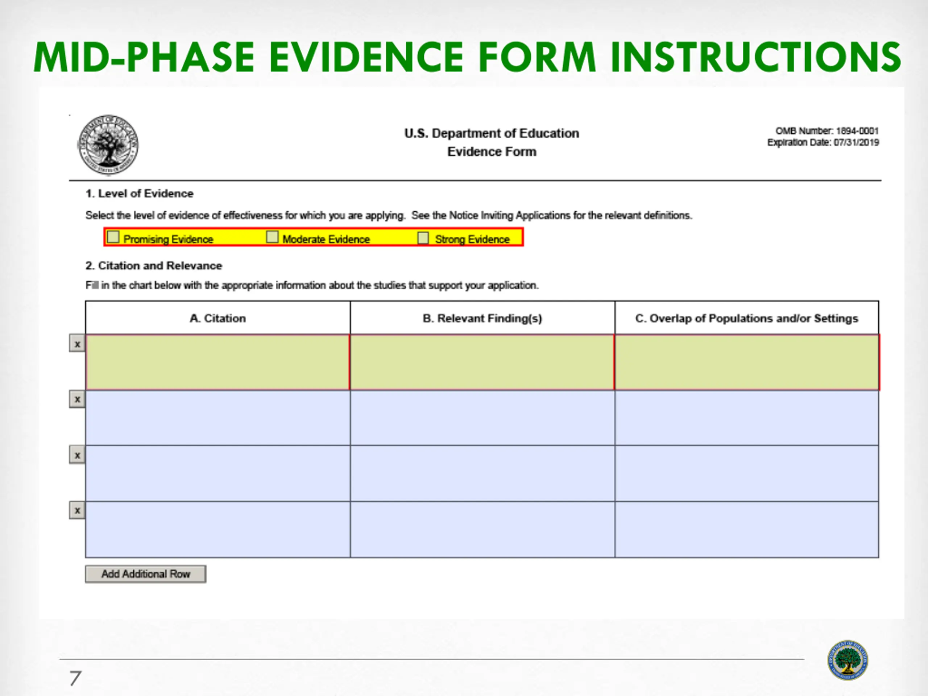Remove the second table row with x button
The width and height of the screenshot is (928, 696).
tap(77, 399)
